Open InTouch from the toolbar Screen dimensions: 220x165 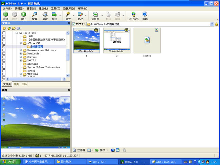133,16
